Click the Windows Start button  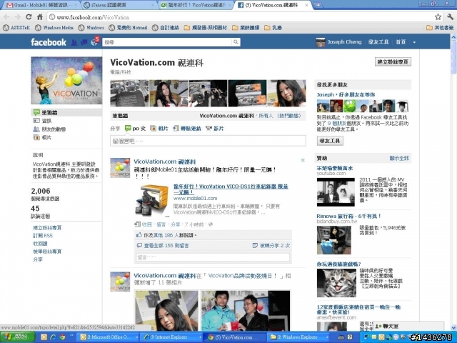pos(17,337)
